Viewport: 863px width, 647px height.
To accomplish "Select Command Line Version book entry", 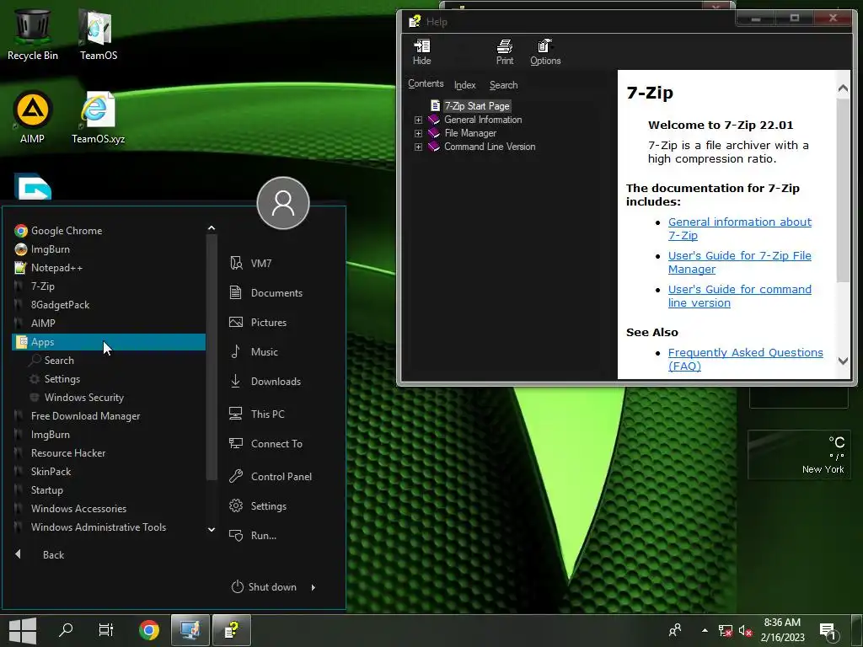I will tap(490, 147).
